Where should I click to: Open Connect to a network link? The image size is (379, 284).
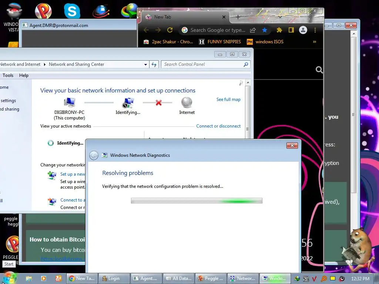tap(73, 200)
